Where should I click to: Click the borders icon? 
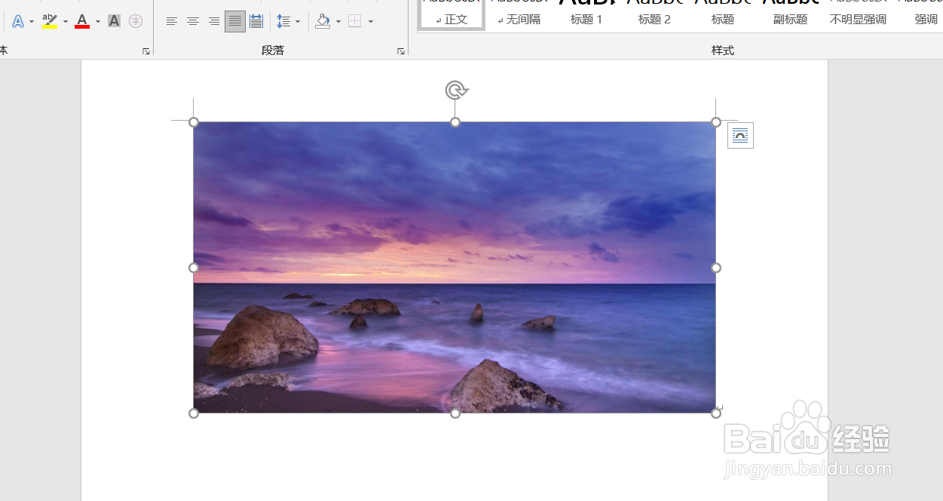(355, 21)
